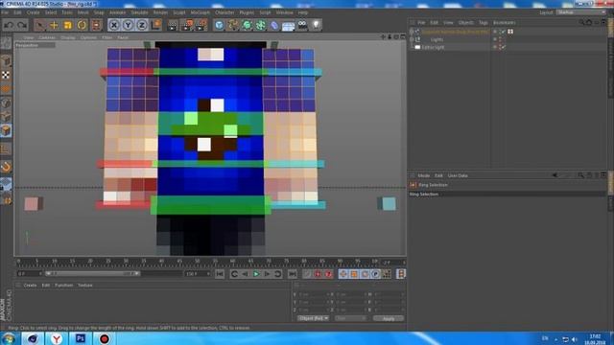Open the Render Settings icon
The height and width of the screenshot is (345, 614).
coord(201,25)
